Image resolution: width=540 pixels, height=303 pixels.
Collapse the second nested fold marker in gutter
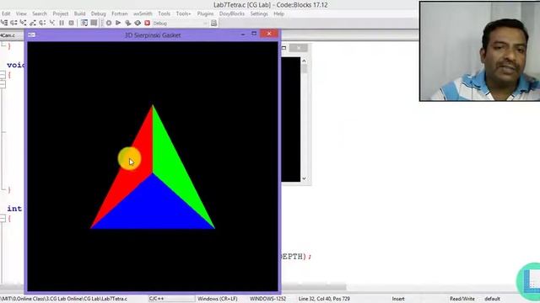click(x=3, y=84)
